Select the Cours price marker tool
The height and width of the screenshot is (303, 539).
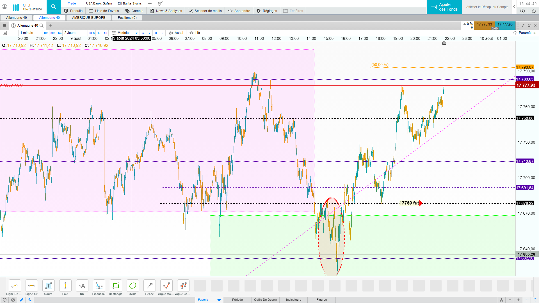48,286
